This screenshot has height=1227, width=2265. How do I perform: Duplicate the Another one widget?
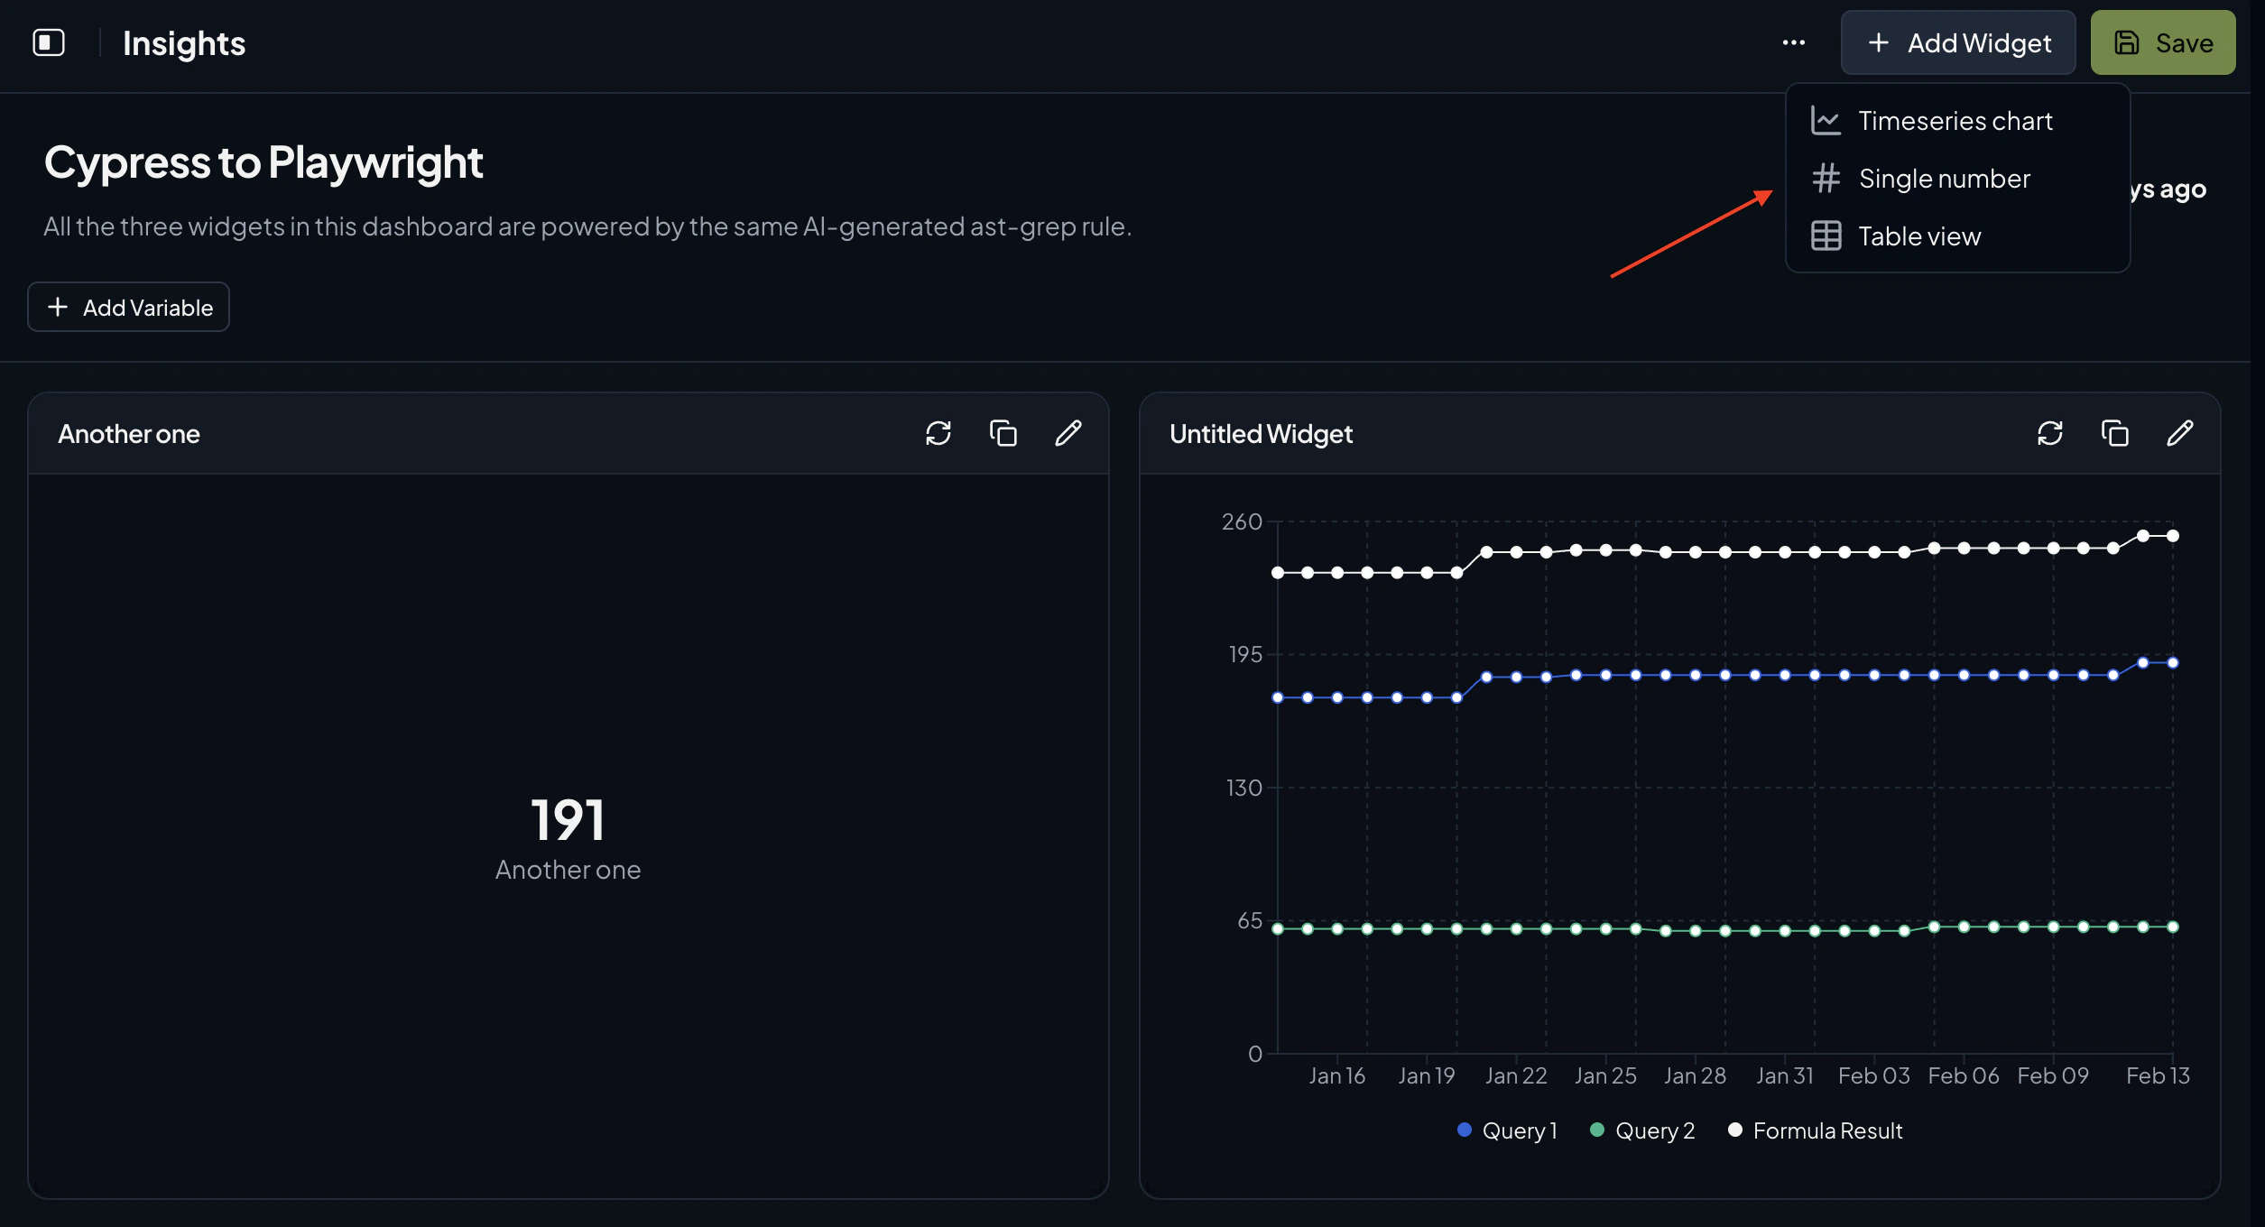(x=1003, y=434)
